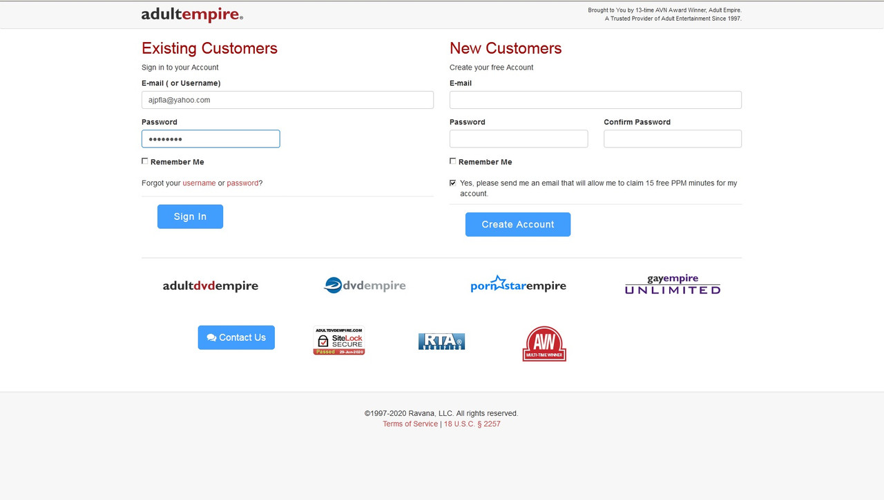Toggle Remember Me under New Customers
The height and width of the screenshot is (500, 884).
[453, 161]
